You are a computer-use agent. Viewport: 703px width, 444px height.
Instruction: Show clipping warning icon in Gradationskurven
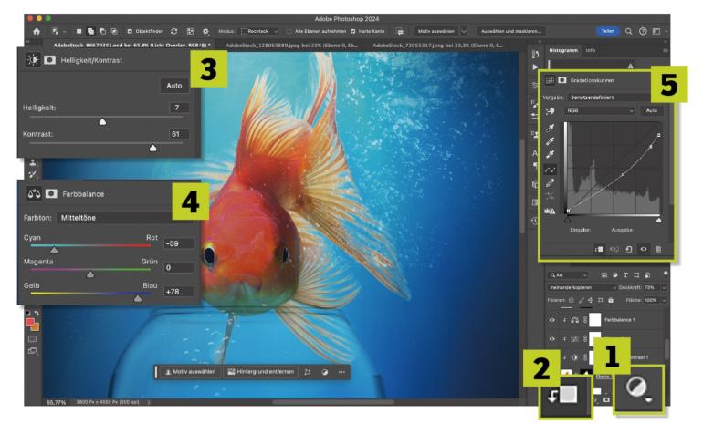click(550, 211)
